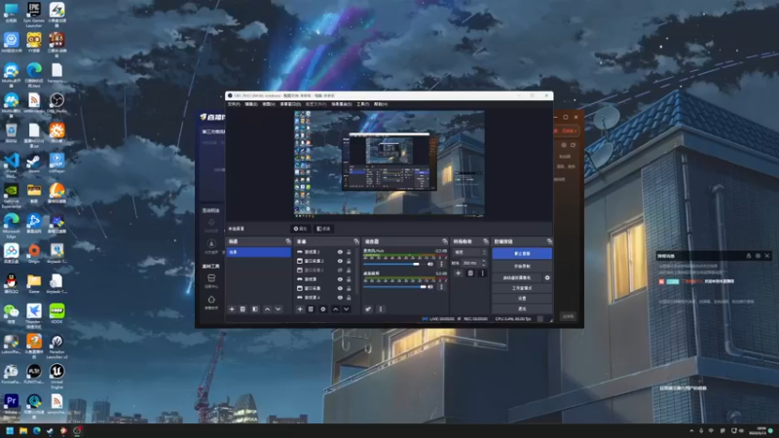Image resolution: width=779 pixels, height=438 pixels.
Task: Open 场景集合(S) menu in OBS
Action: pos(342,104)
